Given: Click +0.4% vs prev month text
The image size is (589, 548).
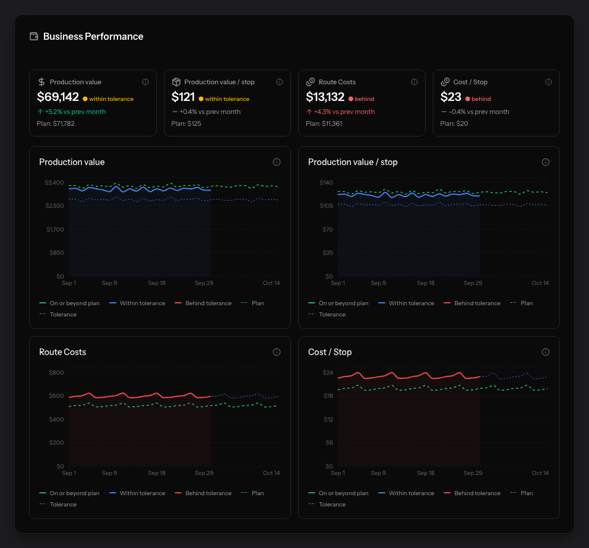Looking at the screenshot, I should pos(210,112).
